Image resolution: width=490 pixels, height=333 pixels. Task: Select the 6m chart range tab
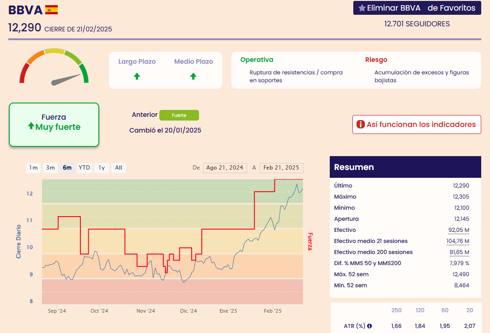[x=67, y=168]
